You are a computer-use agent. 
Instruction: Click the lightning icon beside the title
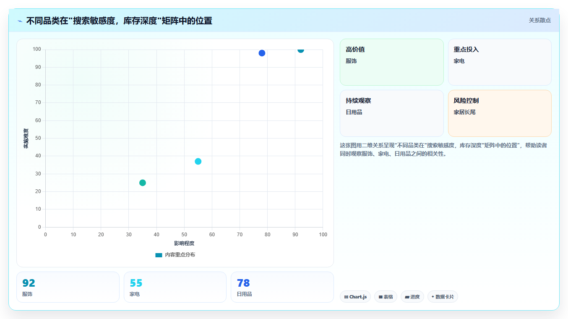pyautogui.click(x=20, y=21)
